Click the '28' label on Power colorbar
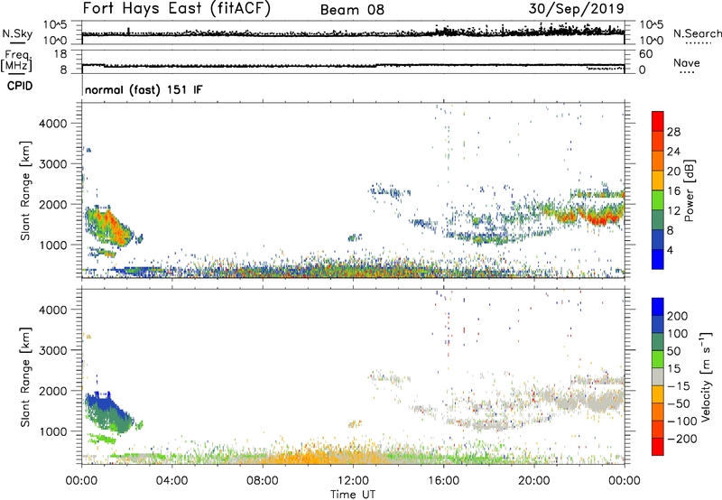The height and width of the screenshot is (500, 722). click(x=673, y=132)
